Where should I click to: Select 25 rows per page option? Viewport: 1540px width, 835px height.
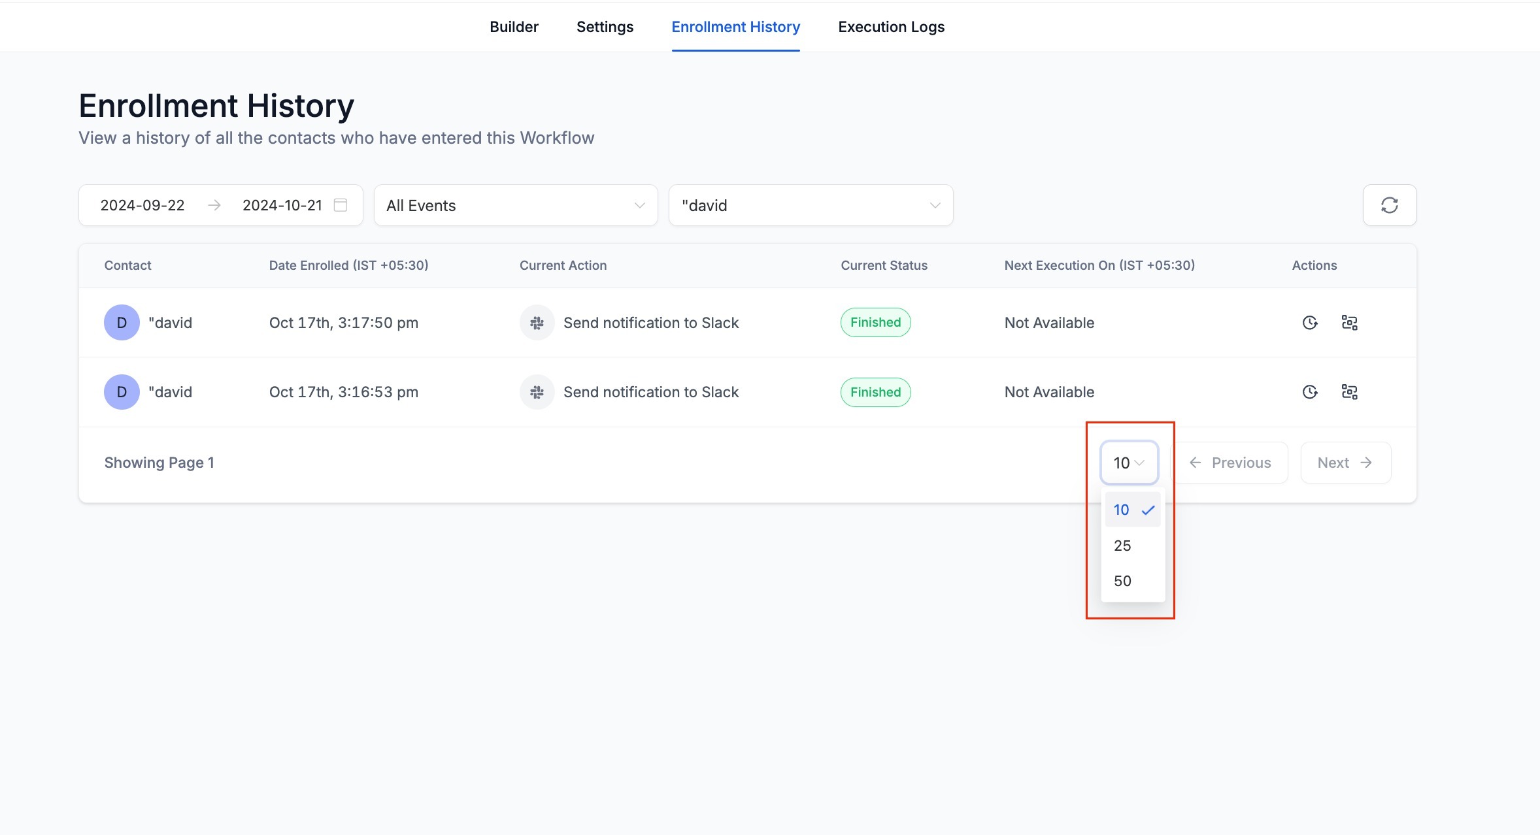[1123, 546]
